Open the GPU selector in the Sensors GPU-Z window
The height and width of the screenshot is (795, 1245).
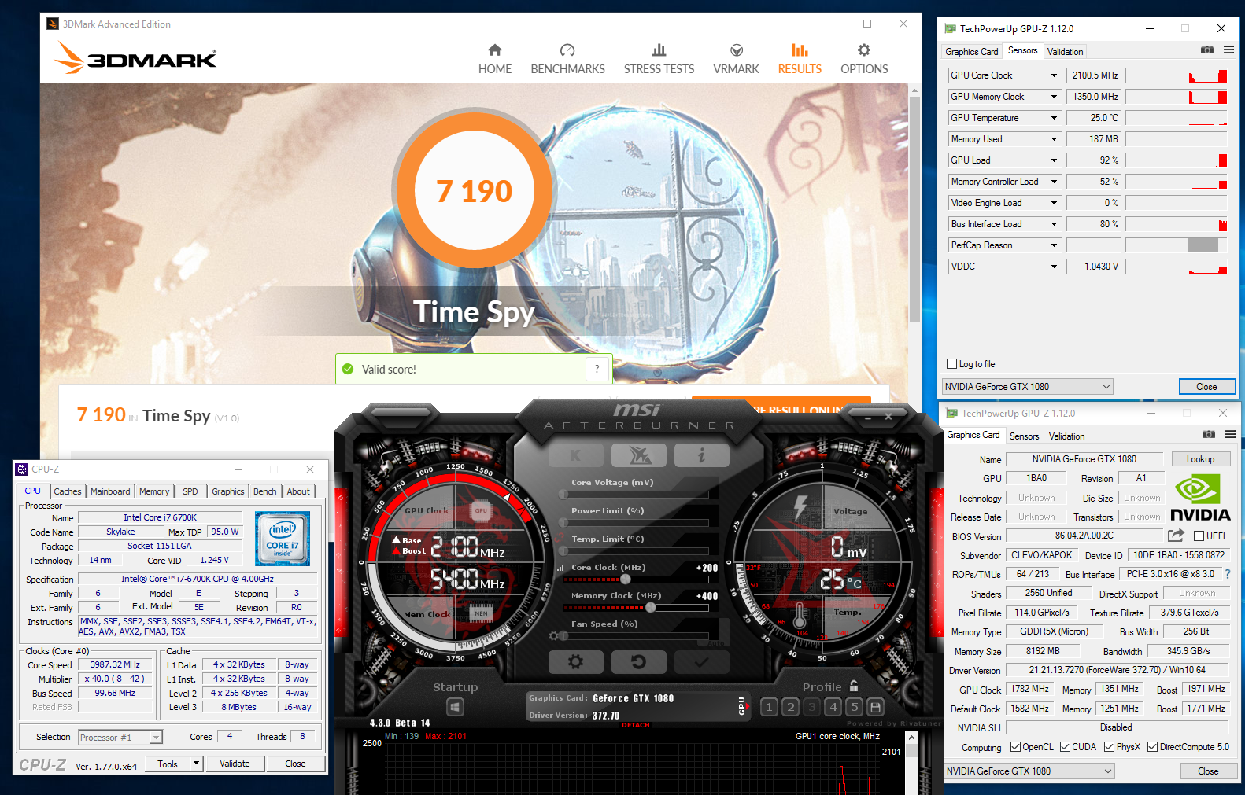tap(1028, 386)
